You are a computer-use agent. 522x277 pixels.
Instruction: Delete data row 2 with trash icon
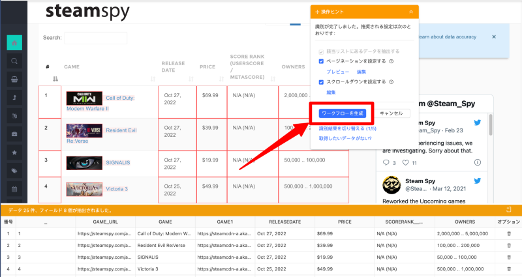tap(509, 246)
